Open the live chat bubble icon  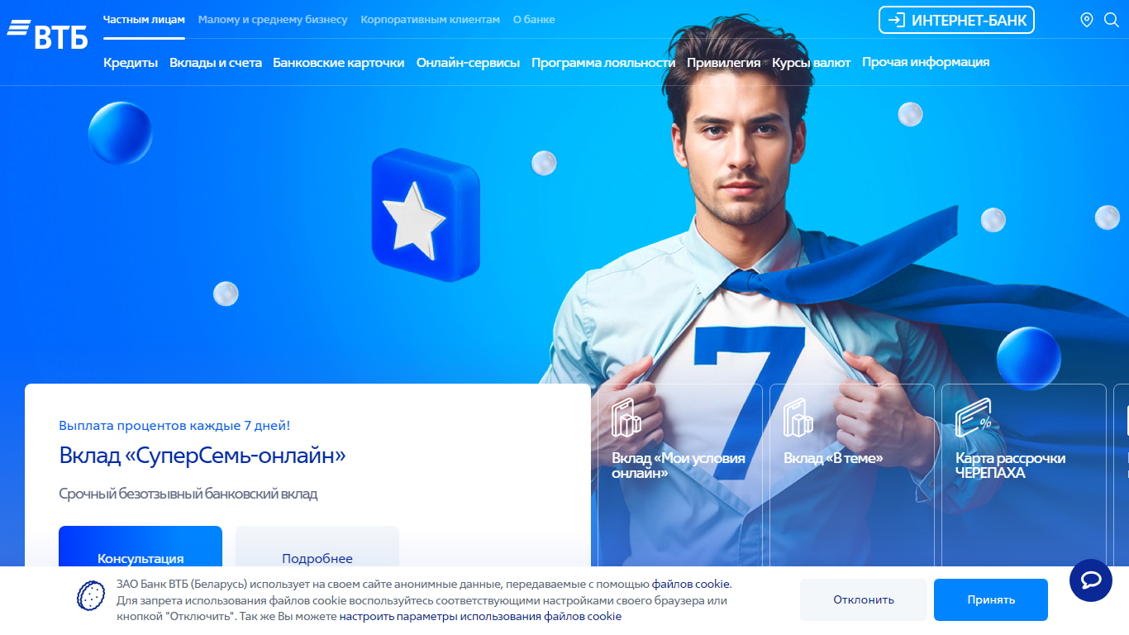click(1091, 580)
